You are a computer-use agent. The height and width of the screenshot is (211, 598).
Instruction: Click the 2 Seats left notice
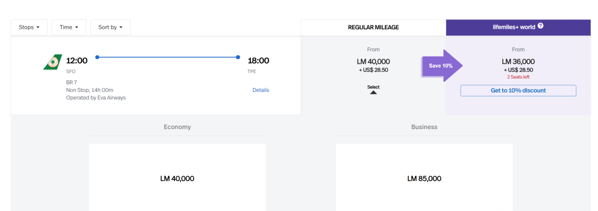tap(518, 77)
